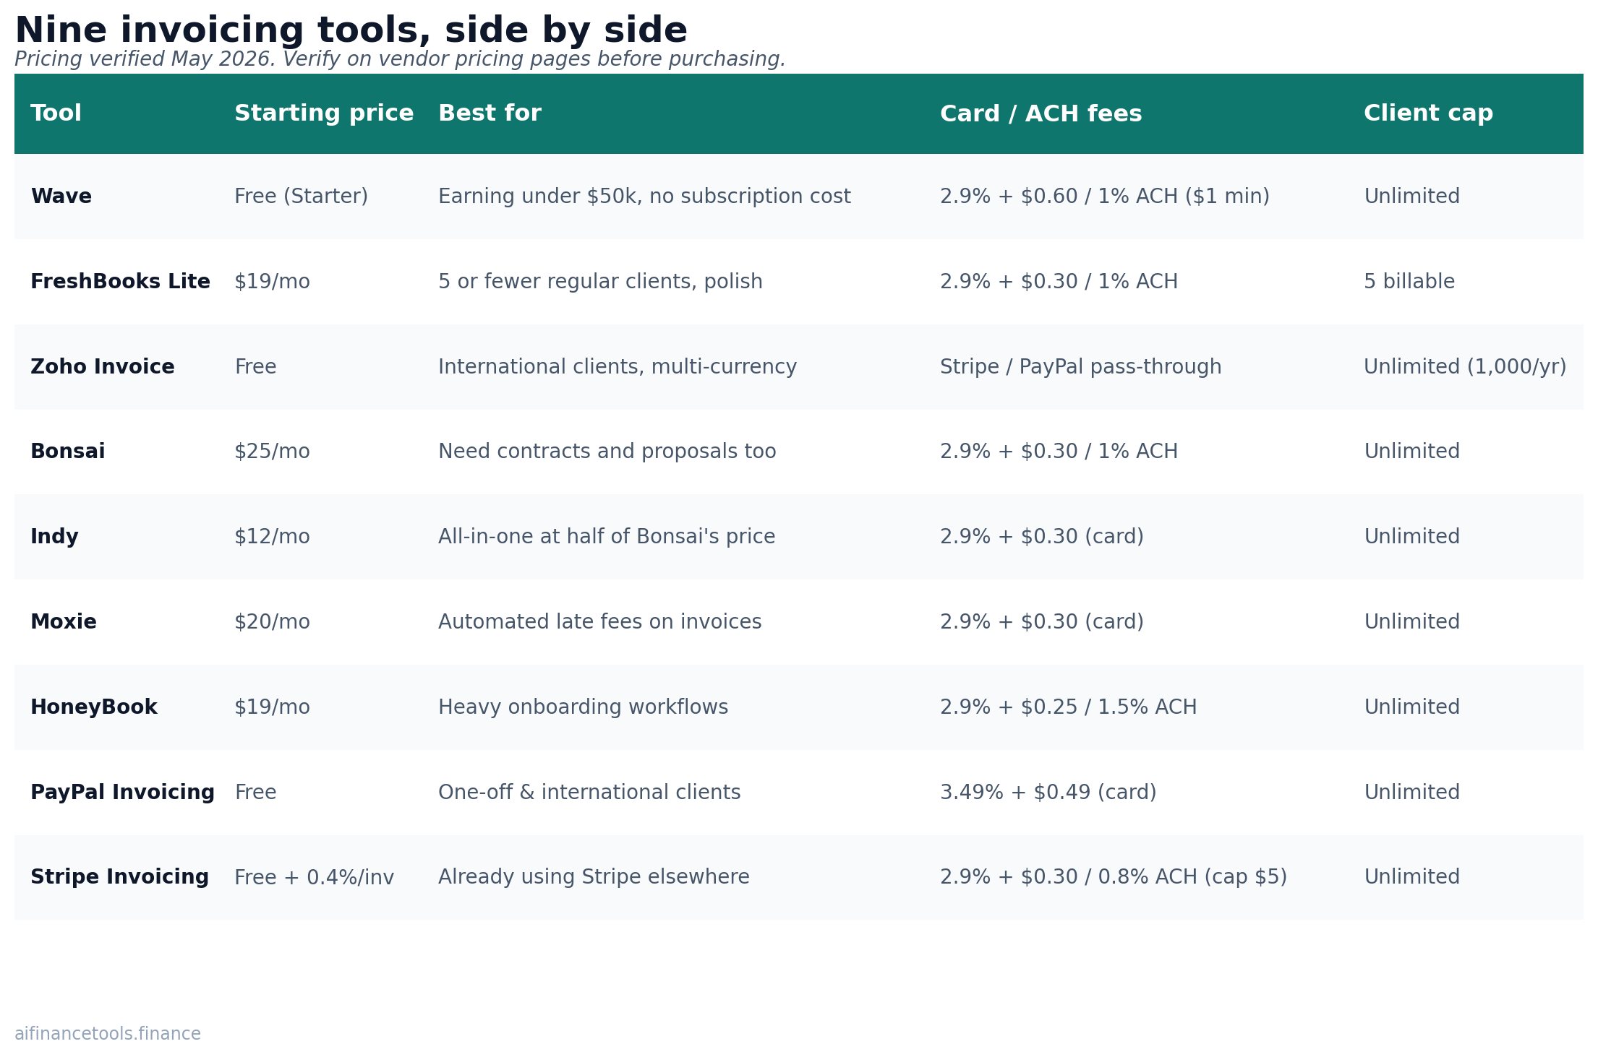Select the 'Bonsai' tool name
The image size is (1598, 1057).
[67, 452]
